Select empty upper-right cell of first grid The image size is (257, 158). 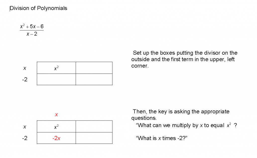94,68
